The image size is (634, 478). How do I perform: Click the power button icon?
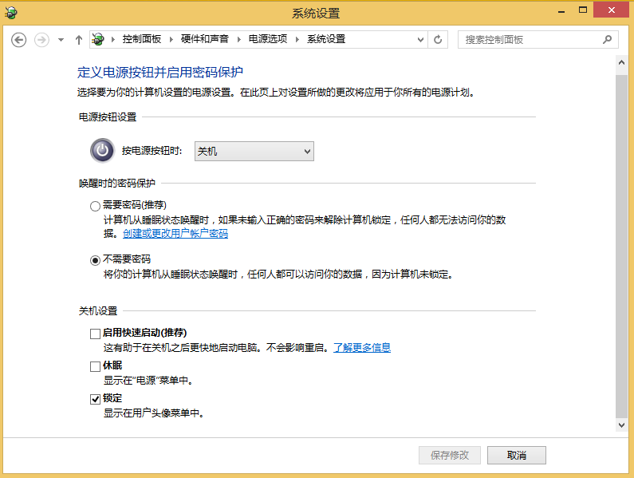click(x=102, y=151)
